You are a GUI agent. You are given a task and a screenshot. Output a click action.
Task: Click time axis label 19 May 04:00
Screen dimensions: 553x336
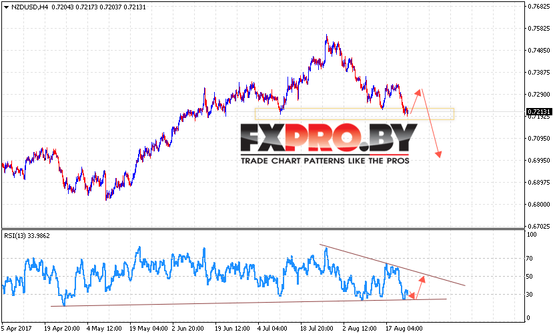(x=149, y=329)
